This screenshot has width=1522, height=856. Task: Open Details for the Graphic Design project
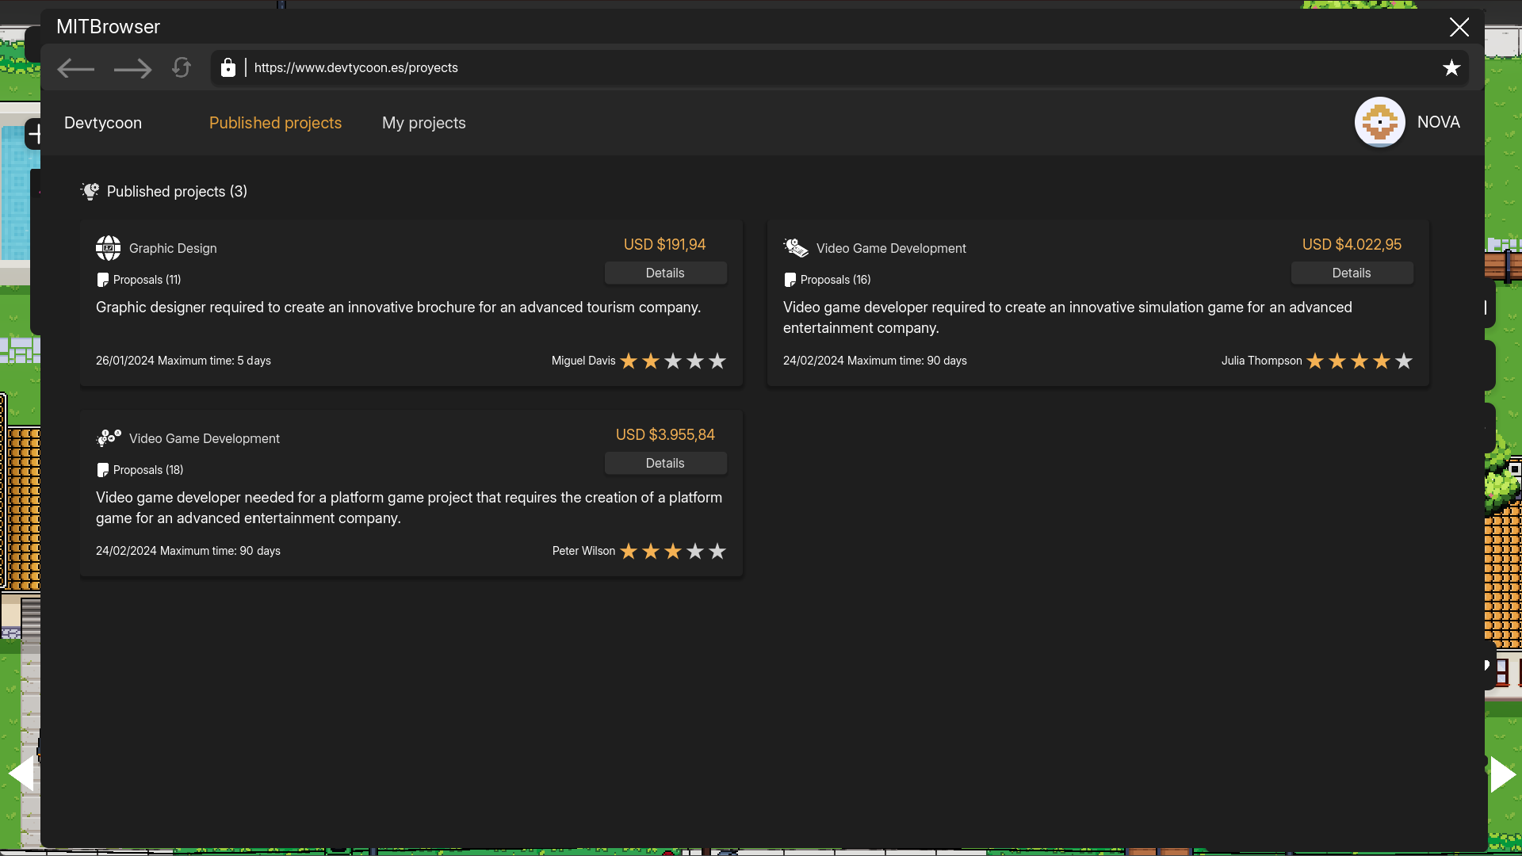click(x=666, y=273)
